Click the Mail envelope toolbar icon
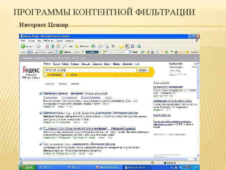226x170 pixels. [x=100, y=46]
